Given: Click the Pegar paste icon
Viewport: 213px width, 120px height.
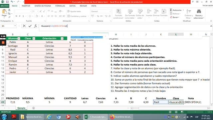Looking at the screenshot, I should pyautogui.click(x=4, y=12).
